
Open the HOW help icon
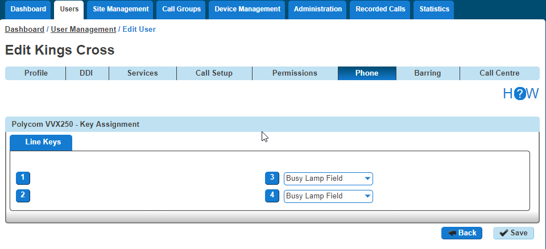520,94
